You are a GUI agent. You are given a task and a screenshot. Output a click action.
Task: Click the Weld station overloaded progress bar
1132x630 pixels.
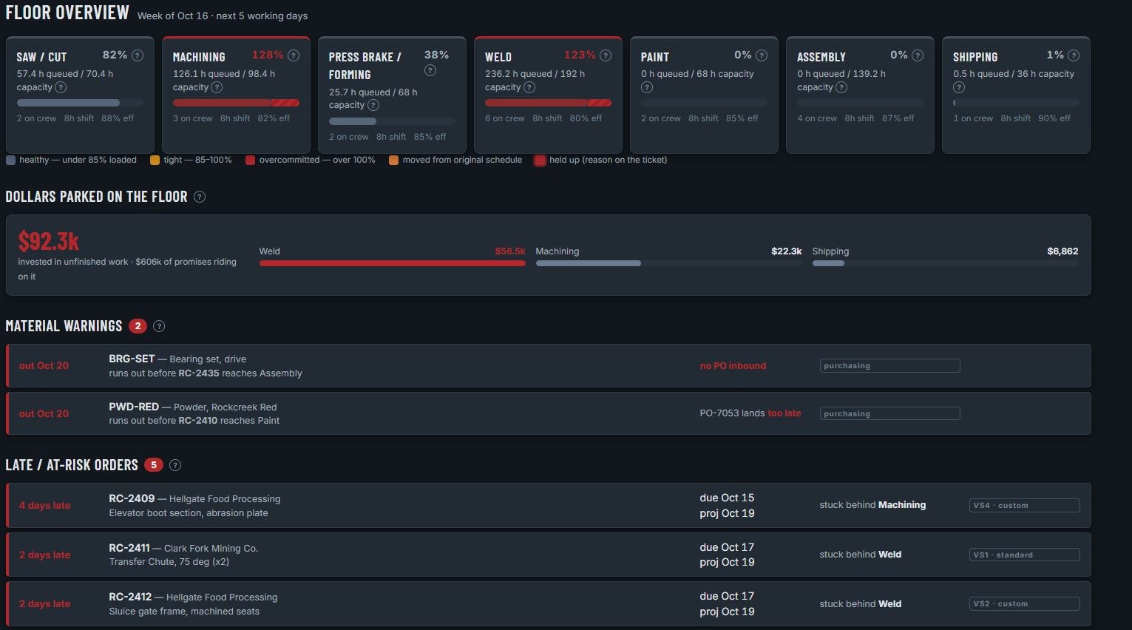[x=548, y=103]
